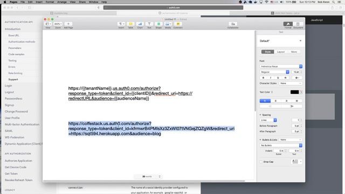
Task: Open the Insert menu in menu bar
Action: point(39,2)
